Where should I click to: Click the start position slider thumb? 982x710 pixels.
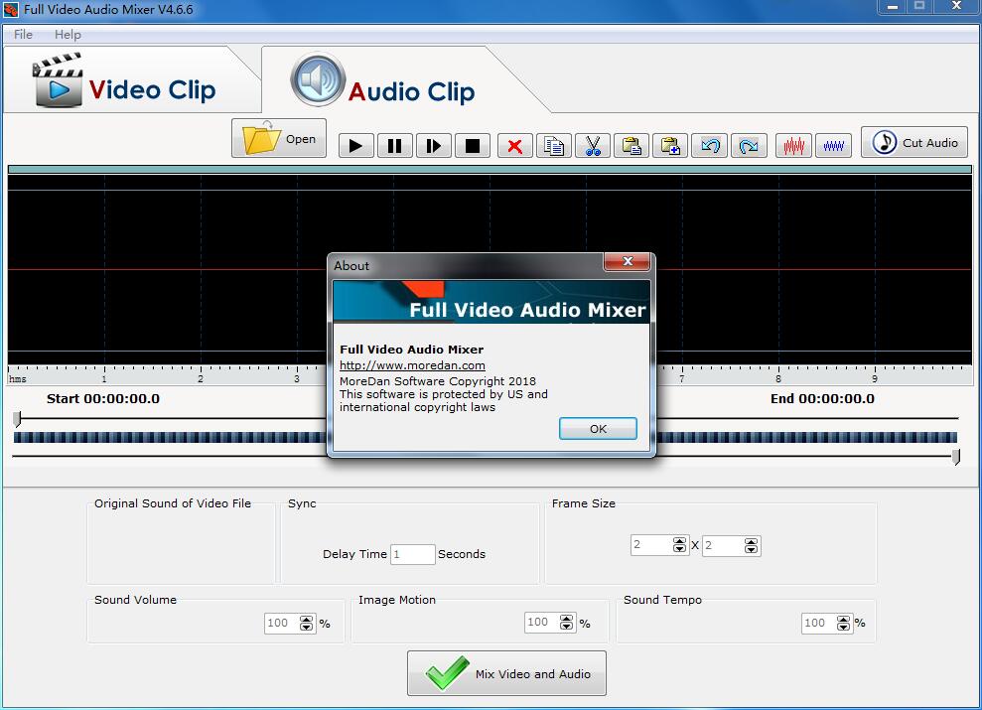click(18, 418)
